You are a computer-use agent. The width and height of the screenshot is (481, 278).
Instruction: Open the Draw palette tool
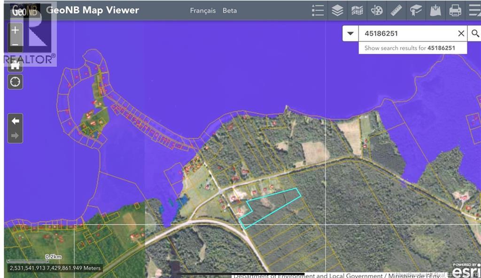click(377, 10)
